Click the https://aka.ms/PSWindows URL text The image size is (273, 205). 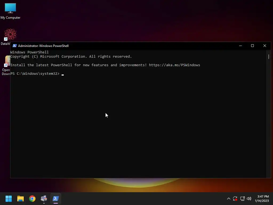[x=174, y=65]
